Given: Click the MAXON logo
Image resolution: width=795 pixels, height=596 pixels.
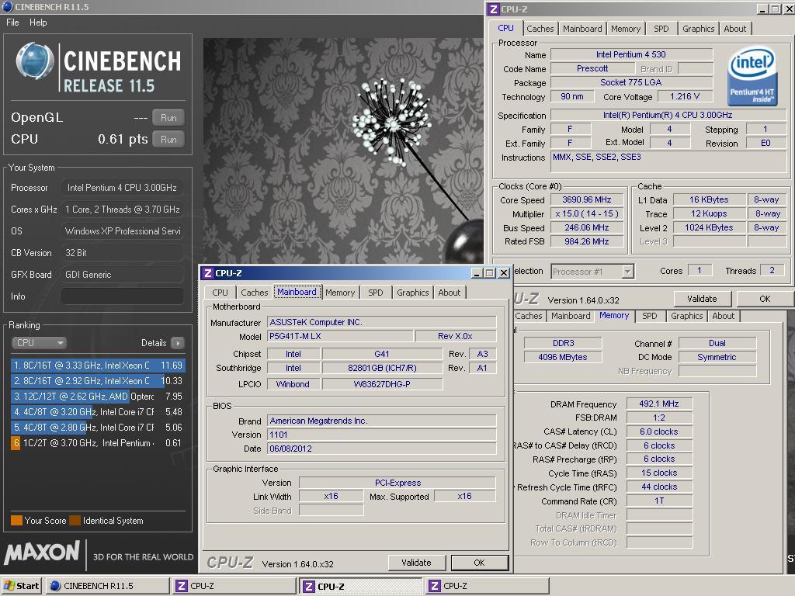Looking at the screenshot, I should point(42,553).
